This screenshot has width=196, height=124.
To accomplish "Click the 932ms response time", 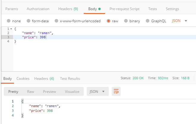I will click(x=163, y=78).
